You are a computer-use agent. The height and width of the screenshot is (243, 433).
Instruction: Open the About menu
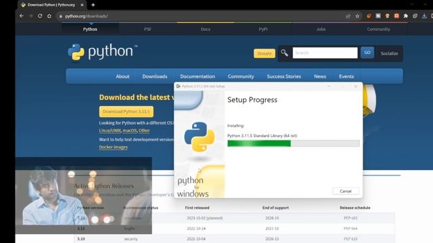[x=122, y=76]
